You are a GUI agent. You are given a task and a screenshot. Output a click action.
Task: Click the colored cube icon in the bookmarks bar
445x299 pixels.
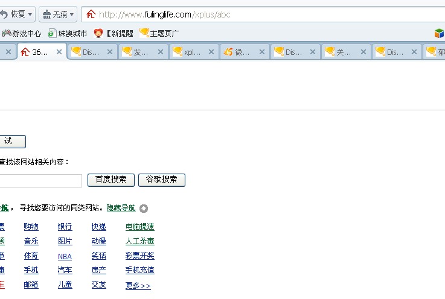[440, 33]
